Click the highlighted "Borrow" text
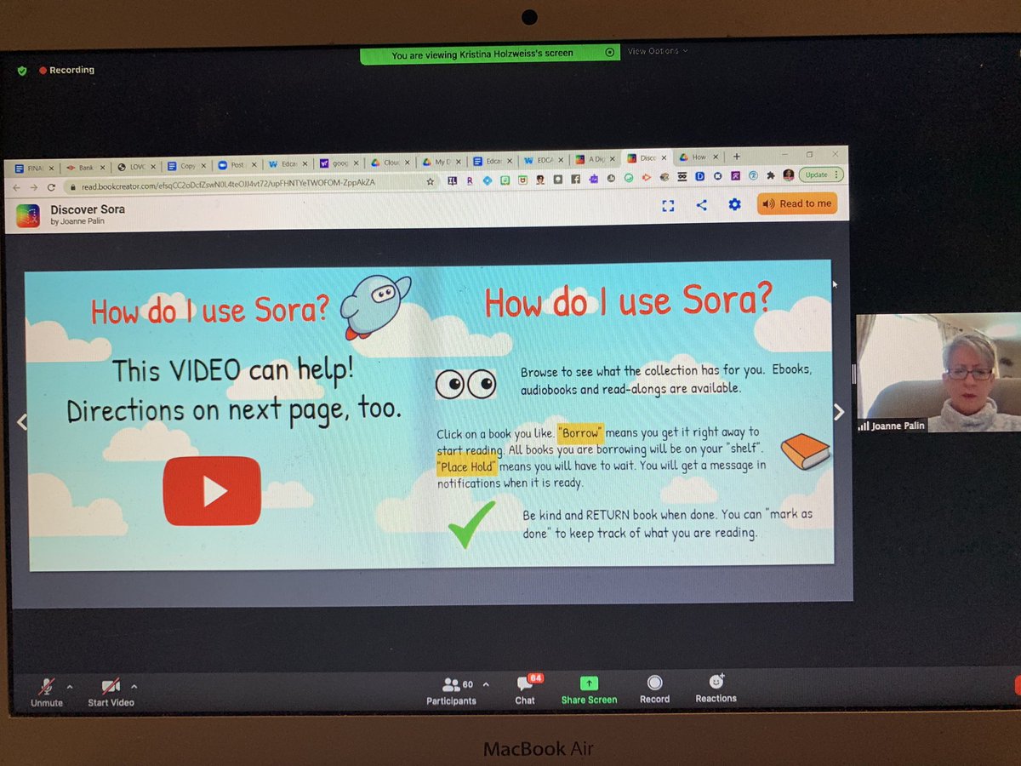The height and width of the screenshot is (766, 1021). click(580, 432)
